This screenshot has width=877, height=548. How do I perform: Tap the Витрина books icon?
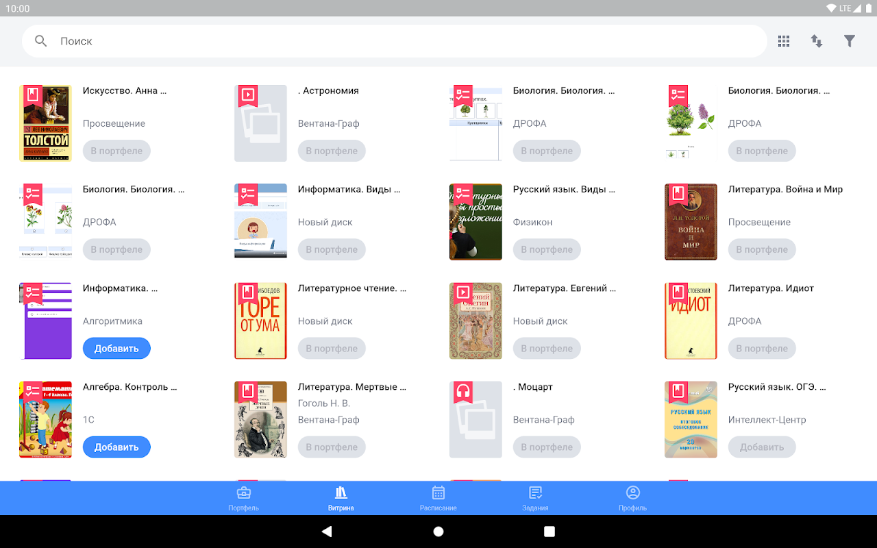click(341, 493)
